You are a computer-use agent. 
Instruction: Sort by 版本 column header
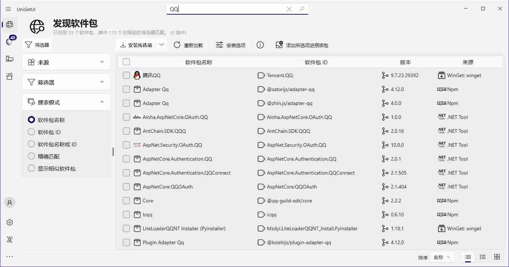pyautogui.click(x=405, y=62)
